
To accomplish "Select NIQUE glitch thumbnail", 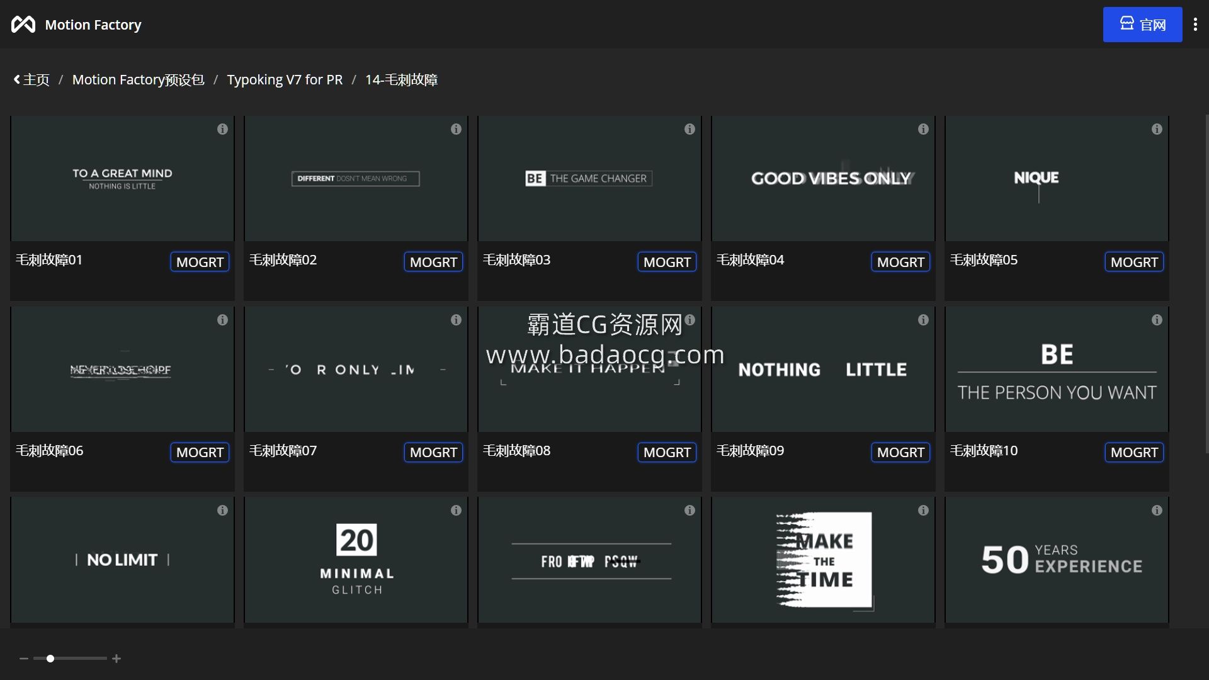I will (x=1057, y=179).
